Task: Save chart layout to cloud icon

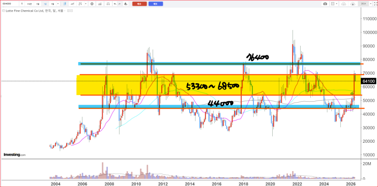Action: click(x=353, y=4)
